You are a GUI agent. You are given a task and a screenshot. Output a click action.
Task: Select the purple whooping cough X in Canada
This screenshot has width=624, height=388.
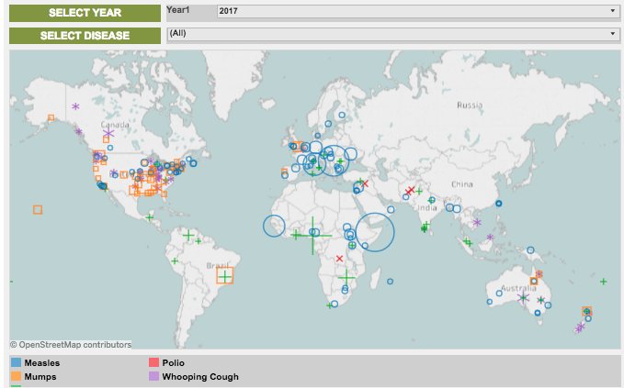(x=108, y=135)
